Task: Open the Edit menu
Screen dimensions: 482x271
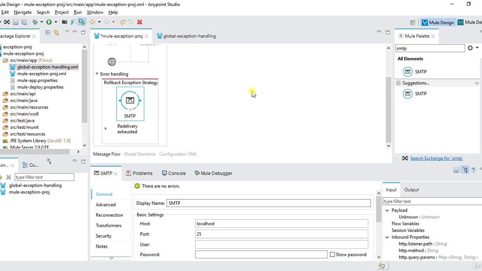Action: tap(5, 12)
